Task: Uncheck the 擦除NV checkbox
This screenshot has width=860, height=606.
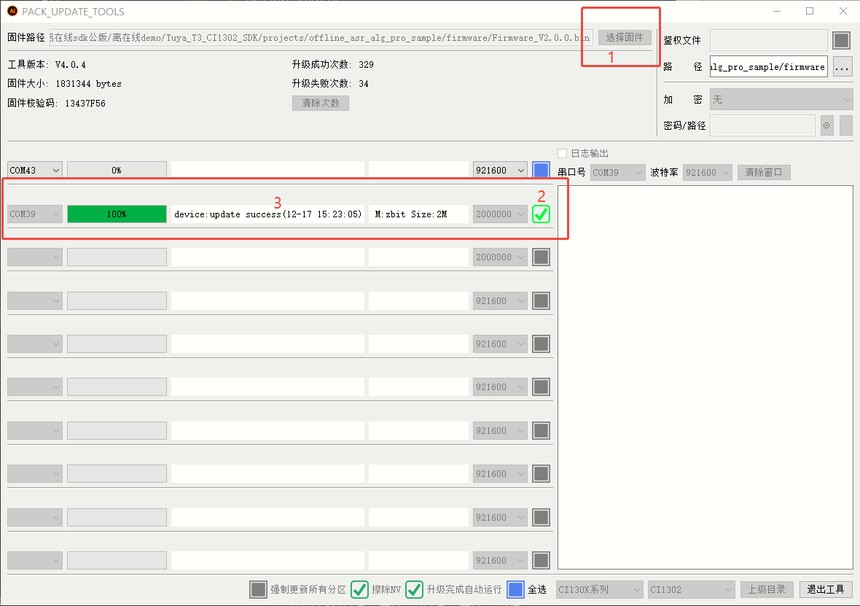Action: pos(359,589)
